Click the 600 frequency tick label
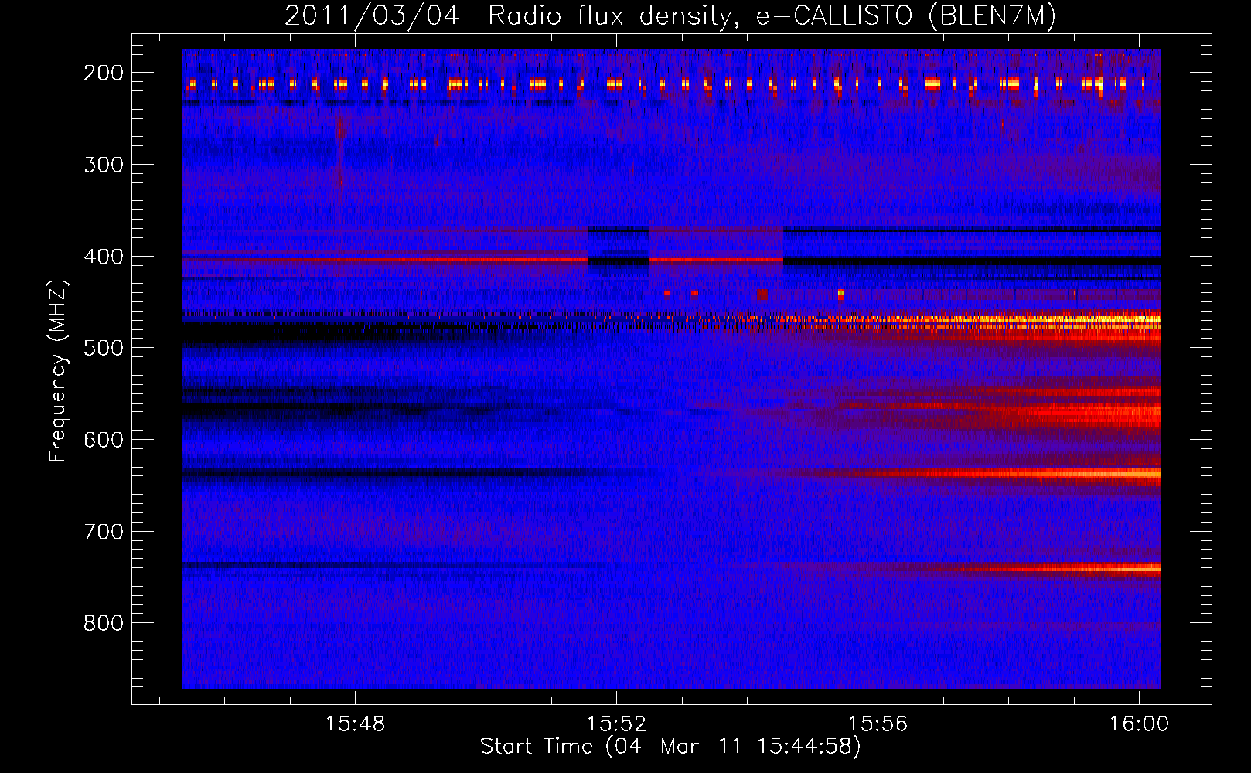This screenshot has height=773, width=1251. (104, 440)
